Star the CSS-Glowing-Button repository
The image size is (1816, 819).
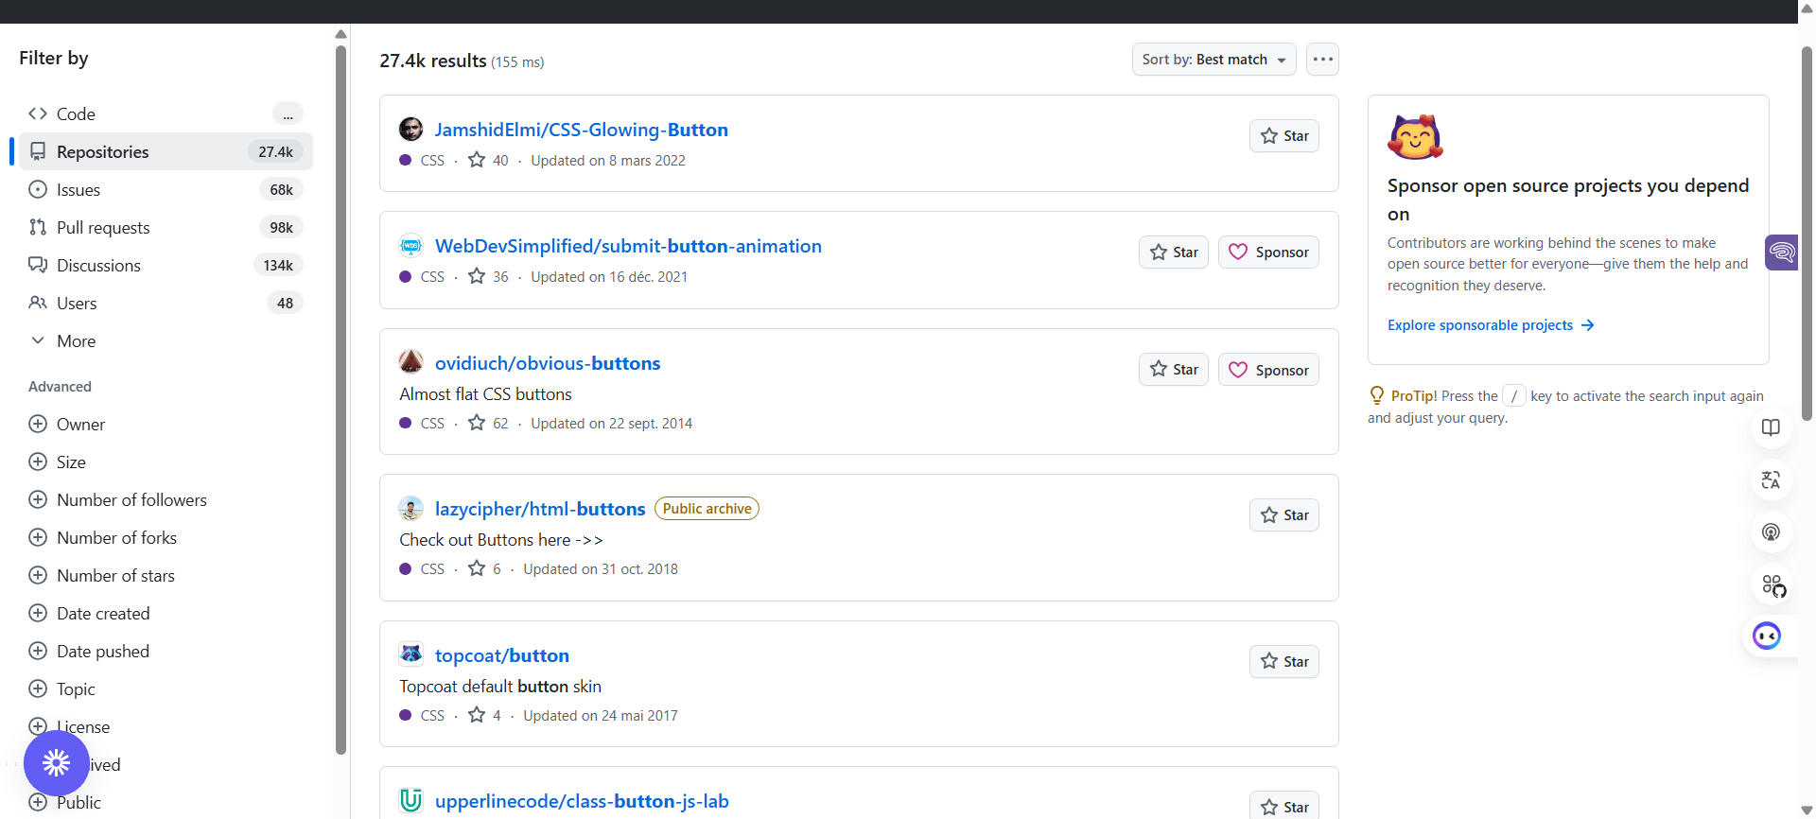pos(1283,136)
